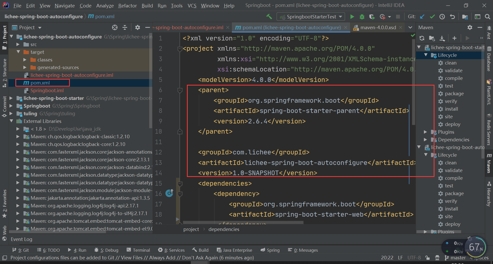Click the Git update project arrow
493x264 pixels.
422,17
